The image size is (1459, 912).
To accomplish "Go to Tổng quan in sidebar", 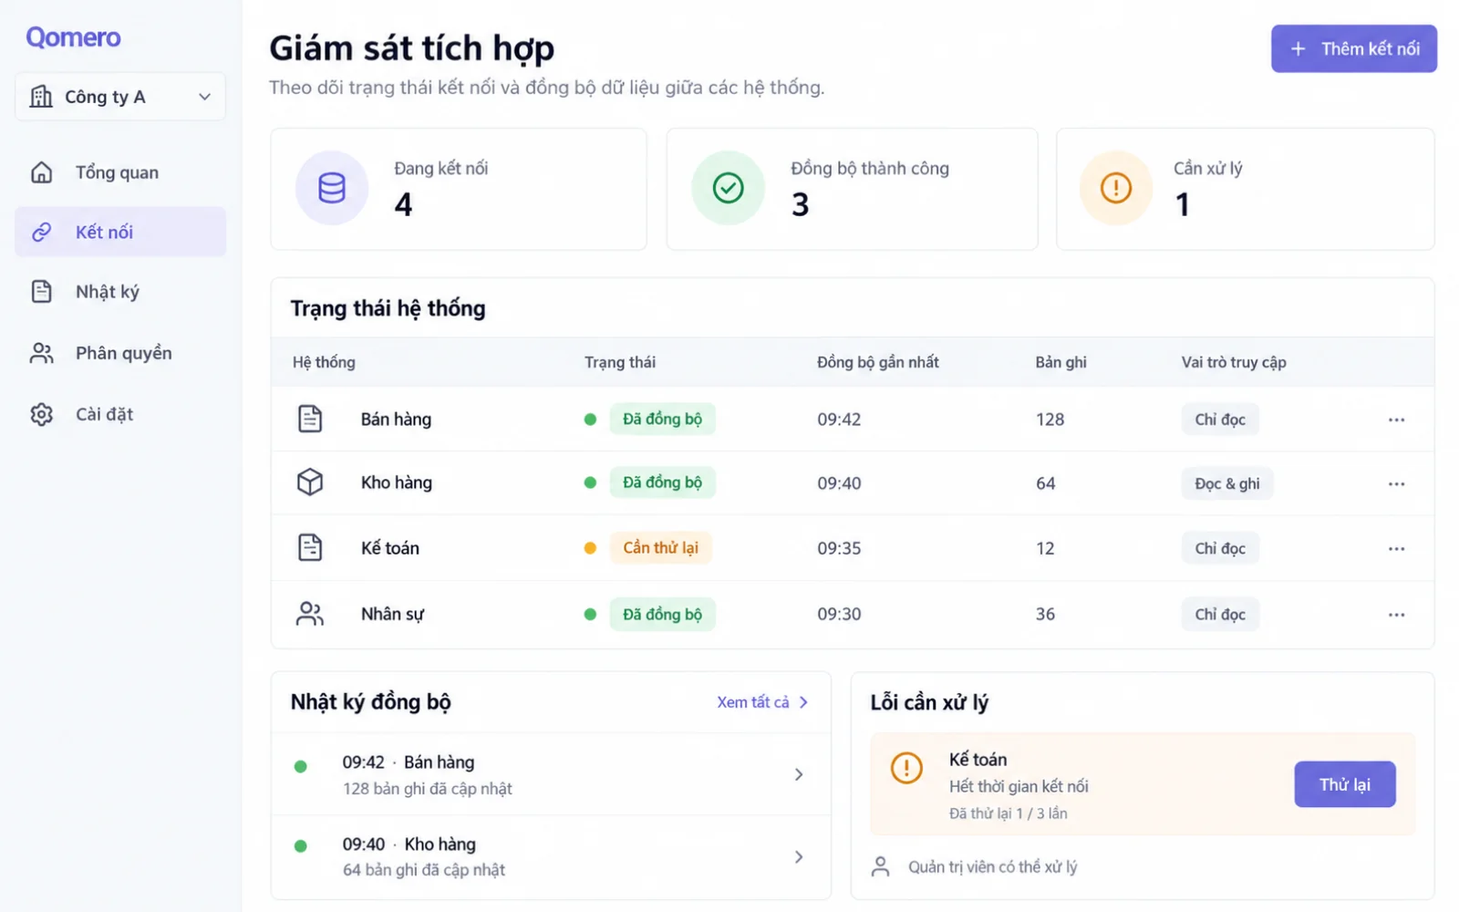I will point(120,172).
